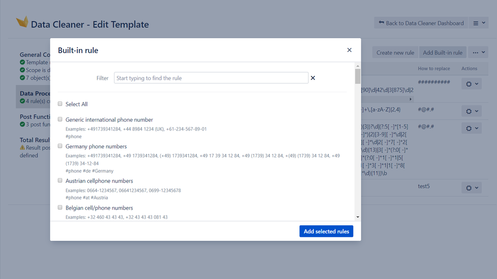Click 'Austrian cellphone numbers' label
Viewport: 497px width, 279px height.
(x=99, y=181)
